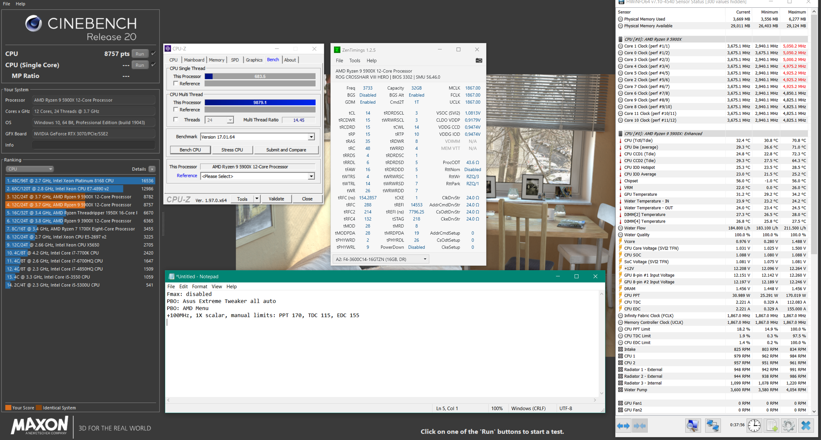Open the Notepad View menu

point(217,286)
